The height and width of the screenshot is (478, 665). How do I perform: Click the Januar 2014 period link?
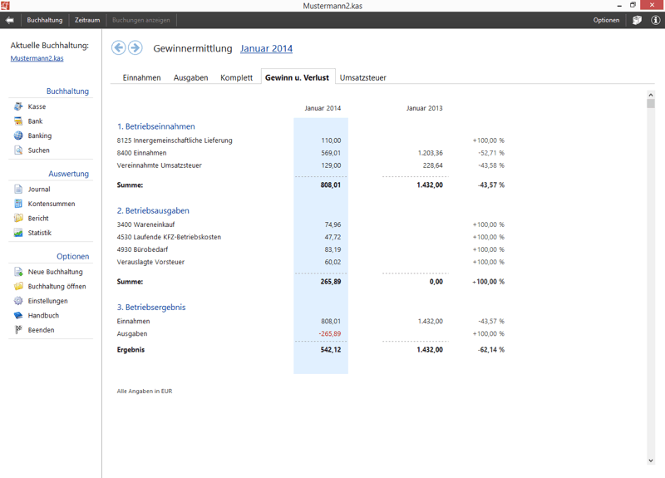point(266,48)
